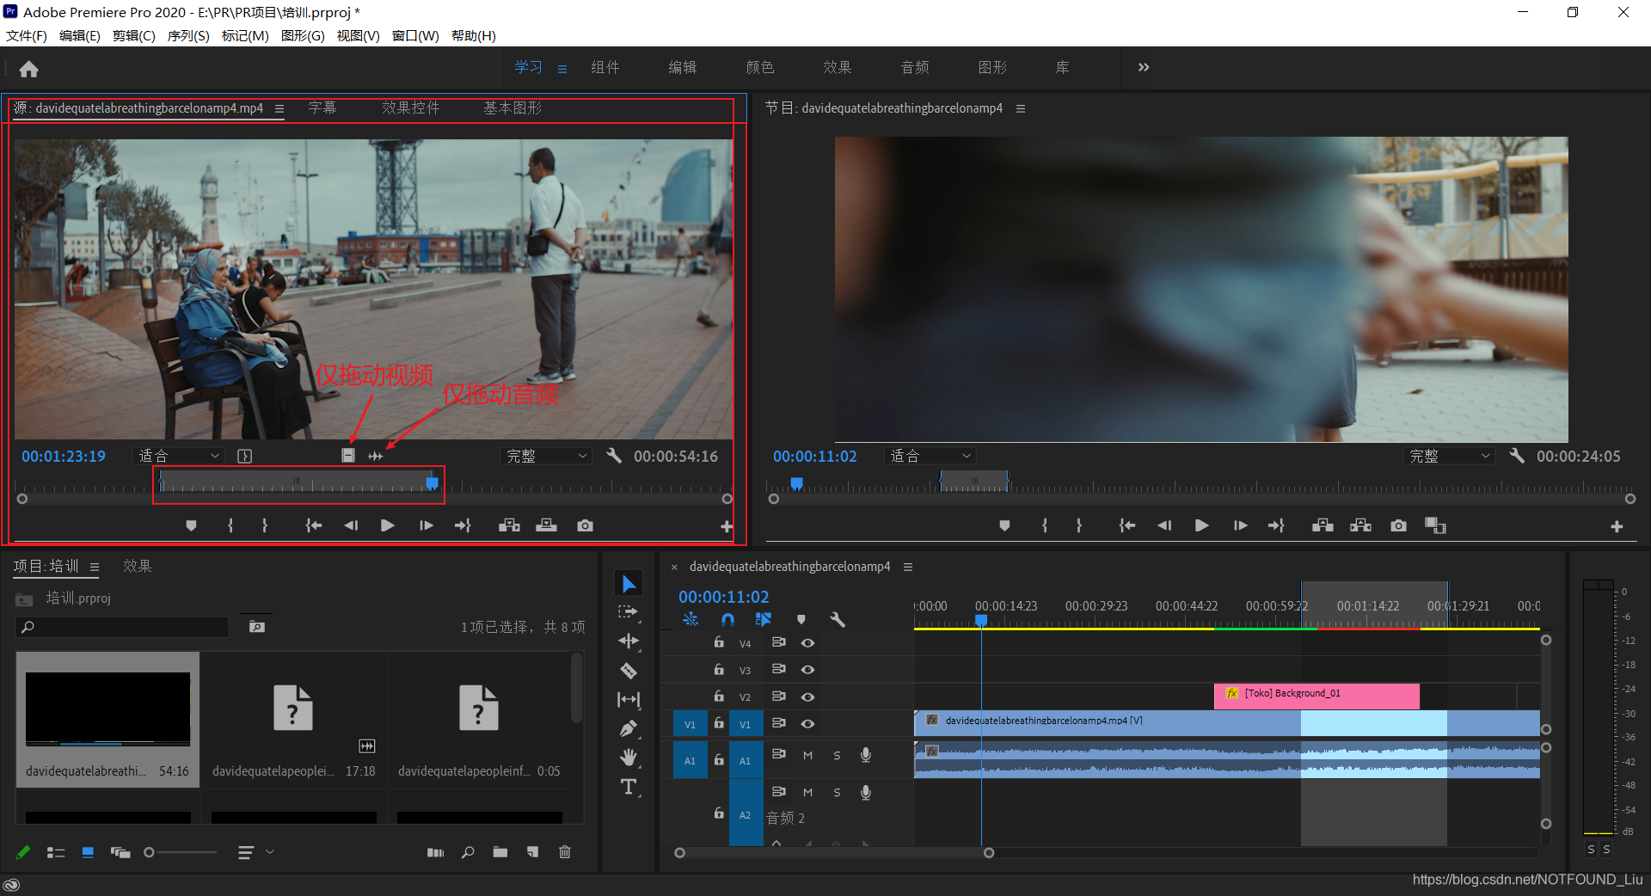This screenshot has height=896, width=1651.
Task: Enable voice-over record on A1
Action: tap(866, 755)
